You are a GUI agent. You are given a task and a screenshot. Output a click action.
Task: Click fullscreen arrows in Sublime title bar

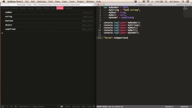pos(190,5)
